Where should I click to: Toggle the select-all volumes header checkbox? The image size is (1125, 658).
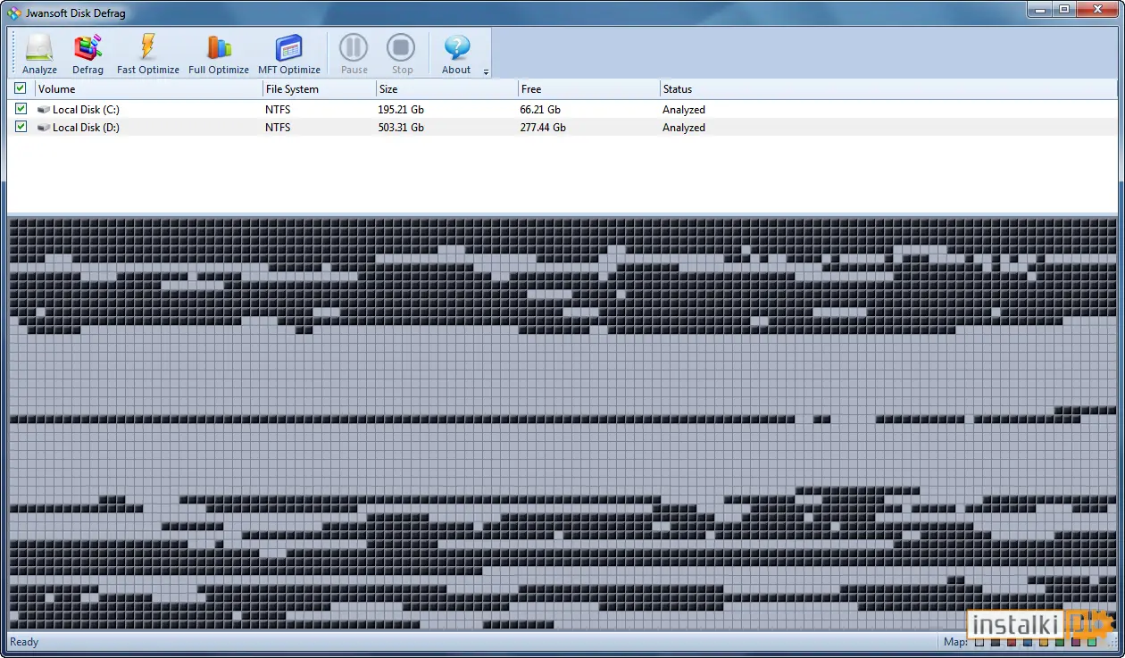point(20,88)
